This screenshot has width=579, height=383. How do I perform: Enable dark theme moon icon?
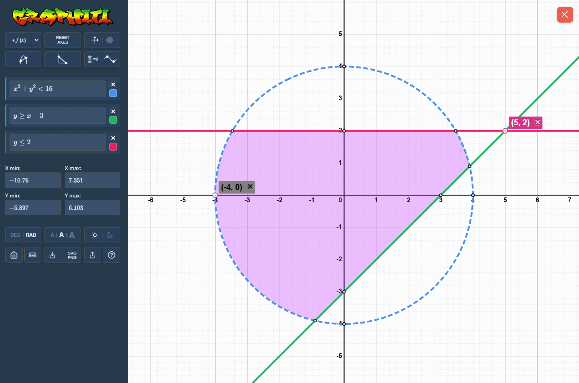(x=110, y=235)
